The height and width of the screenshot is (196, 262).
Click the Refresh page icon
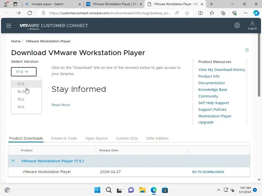click(x=30, y=13)
